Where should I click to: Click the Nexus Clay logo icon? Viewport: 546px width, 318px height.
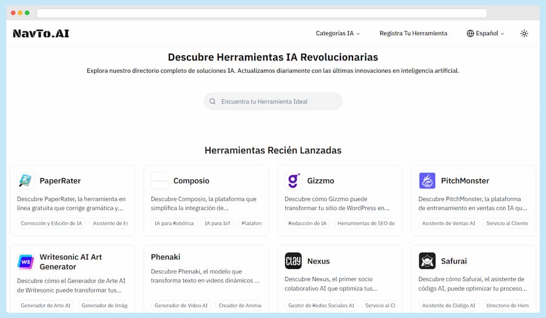click(293, 261)
